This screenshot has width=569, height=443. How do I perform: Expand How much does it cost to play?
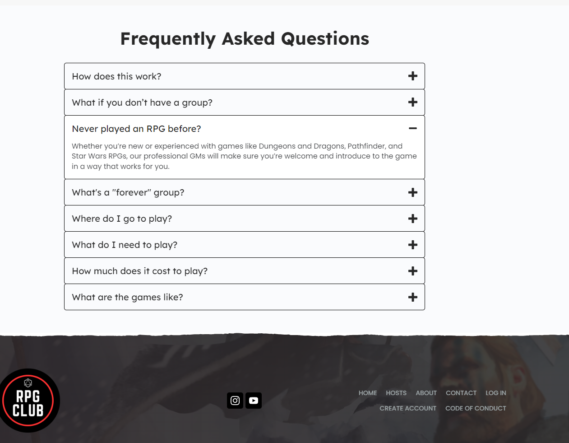click(245, 271)
